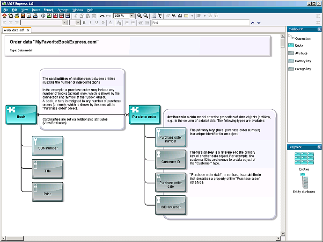Redo the last undone action
This screenshot has width=323, height=242.
(108, 16)
